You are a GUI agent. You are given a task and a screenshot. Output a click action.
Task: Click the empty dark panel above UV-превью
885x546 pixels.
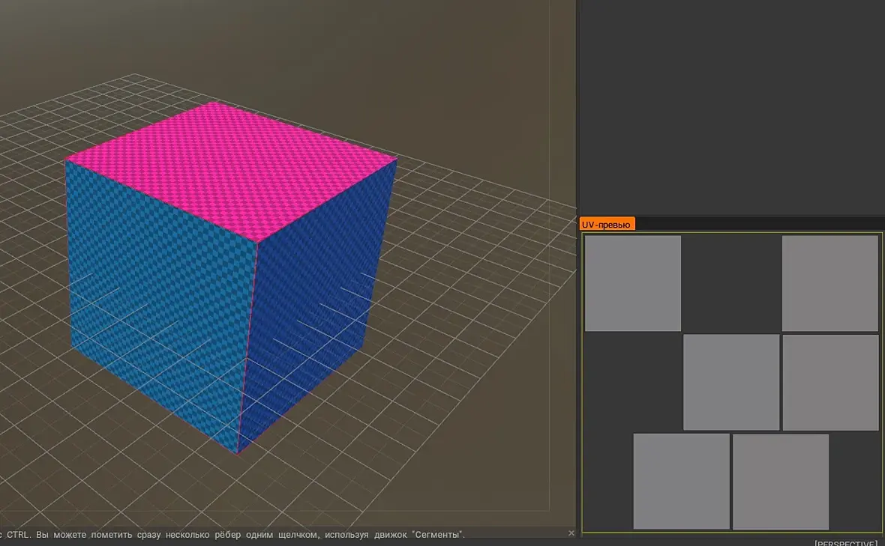tap(731, 105)
